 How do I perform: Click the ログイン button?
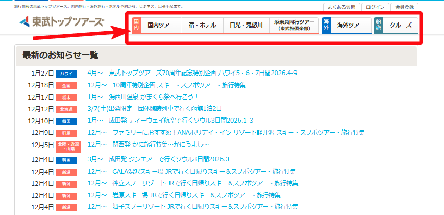(375, 7)
